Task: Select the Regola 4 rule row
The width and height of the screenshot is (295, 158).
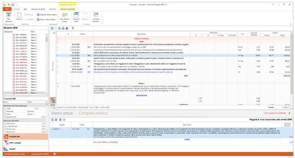Action: [171, 133]
